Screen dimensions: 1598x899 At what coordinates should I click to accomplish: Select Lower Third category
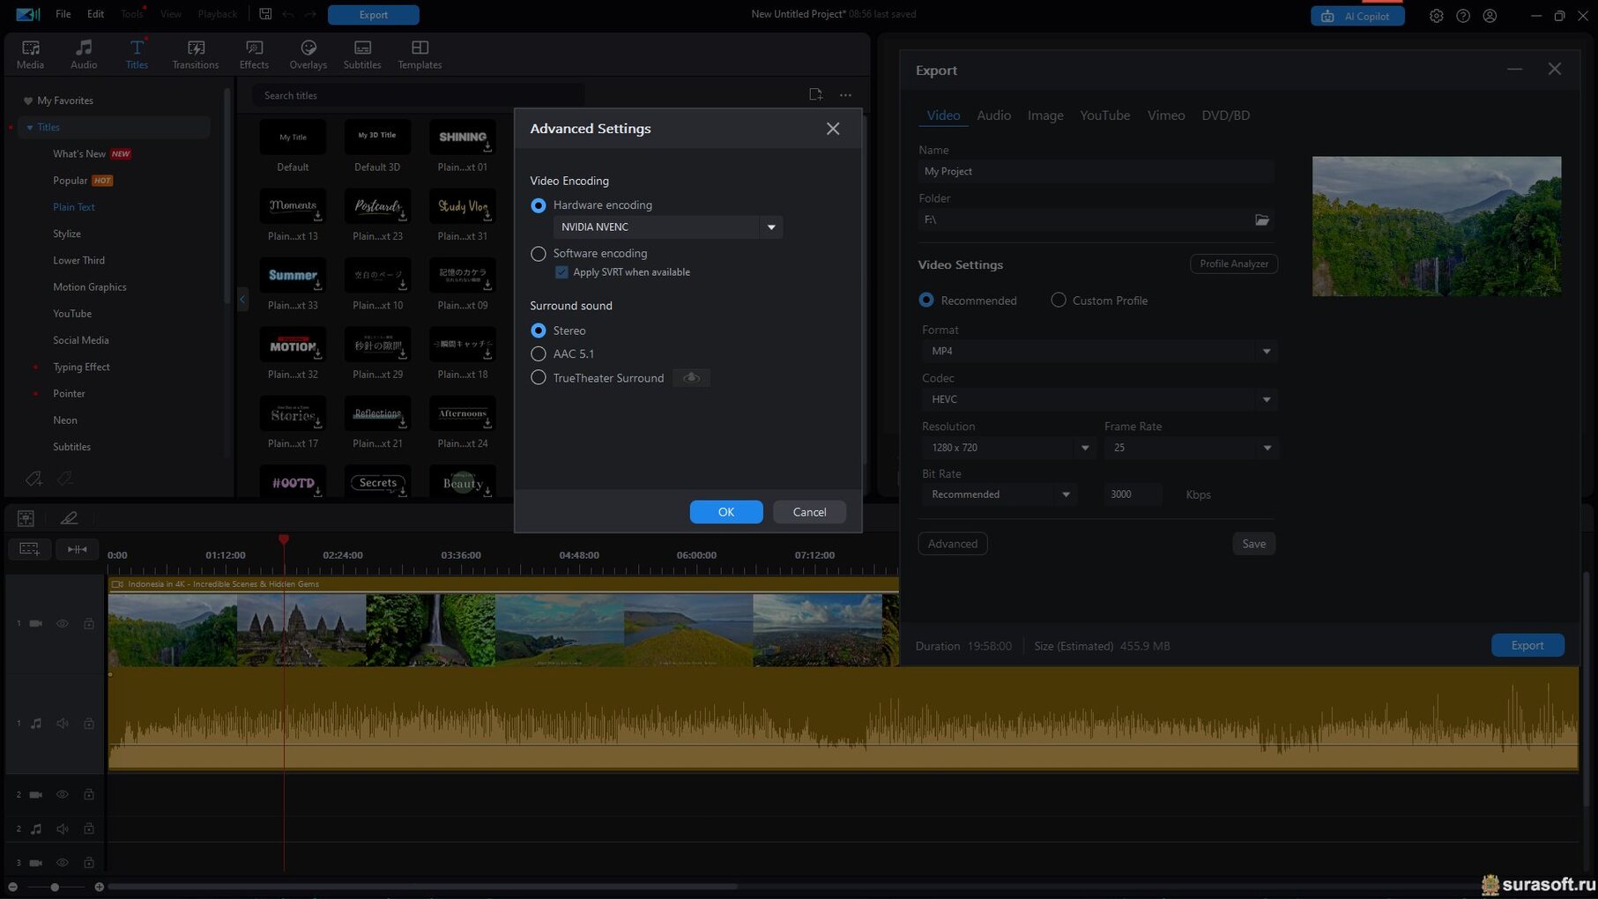pos(78,261)
